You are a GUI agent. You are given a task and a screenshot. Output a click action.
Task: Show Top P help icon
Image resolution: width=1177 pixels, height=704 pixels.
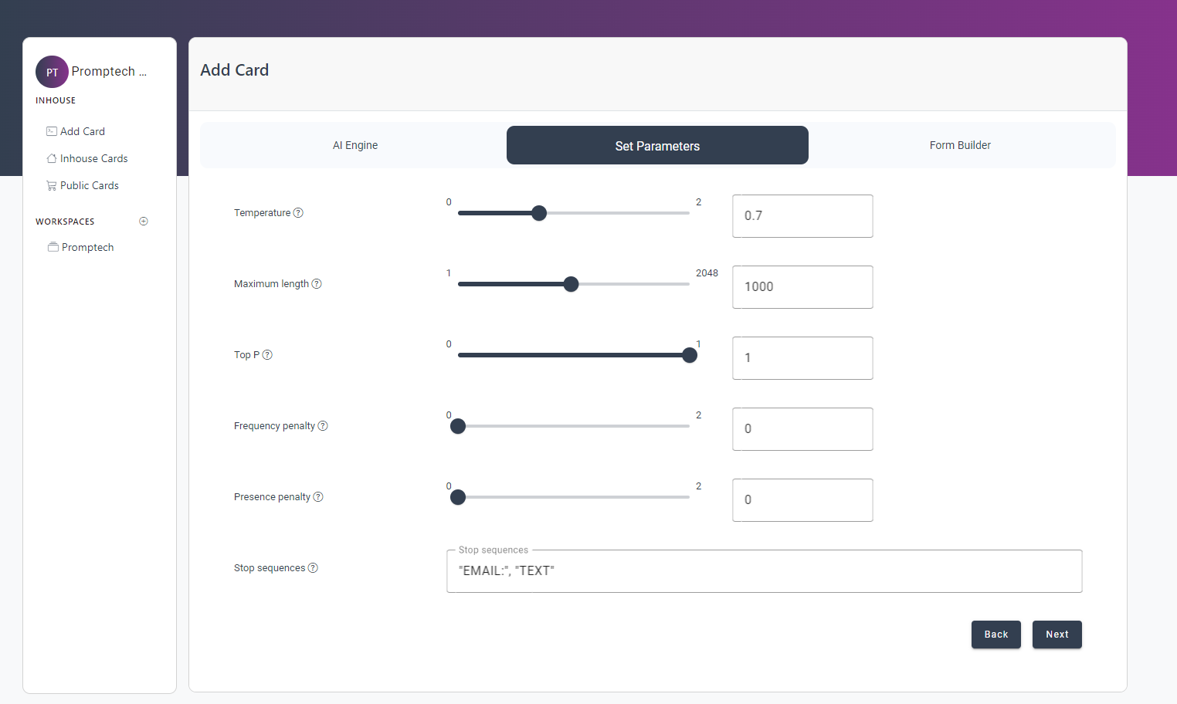tap(267, 355)
